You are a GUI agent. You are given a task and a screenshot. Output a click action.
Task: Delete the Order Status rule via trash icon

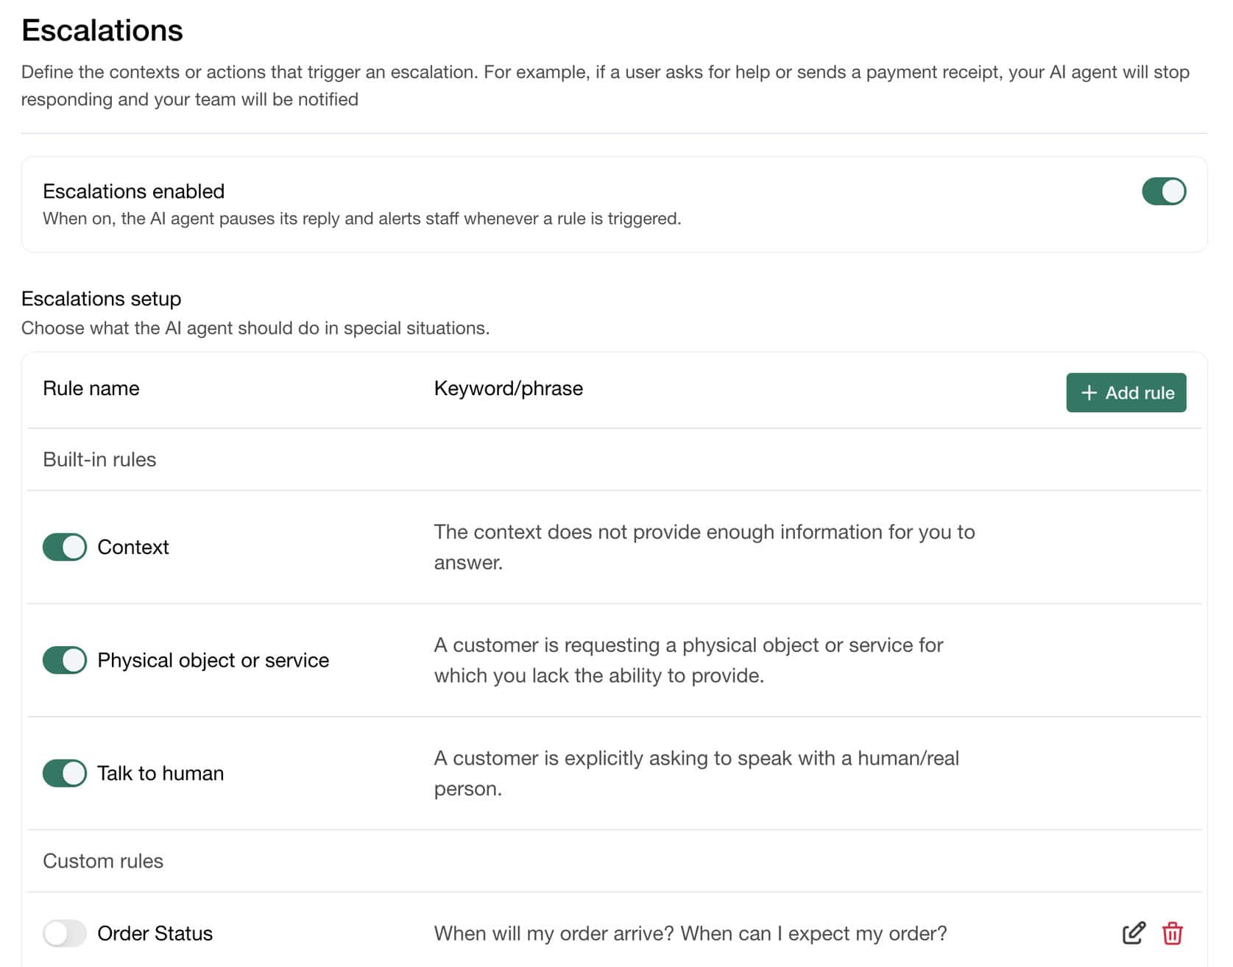pos(1172,932)
